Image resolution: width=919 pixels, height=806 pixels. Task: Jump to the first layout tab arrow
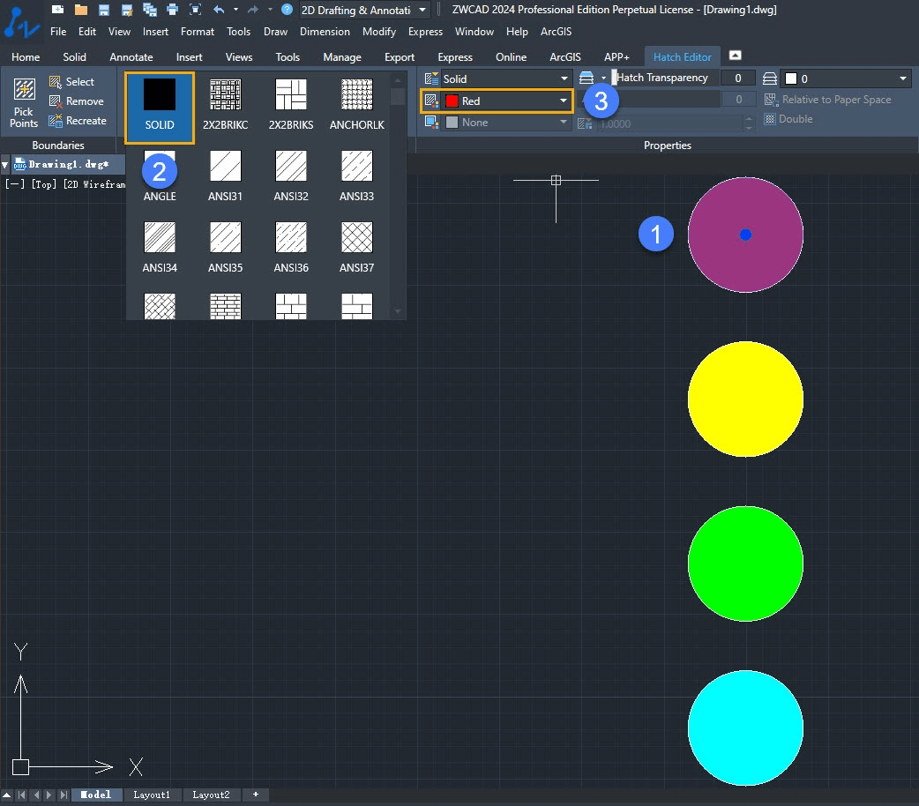coord(22,795)
